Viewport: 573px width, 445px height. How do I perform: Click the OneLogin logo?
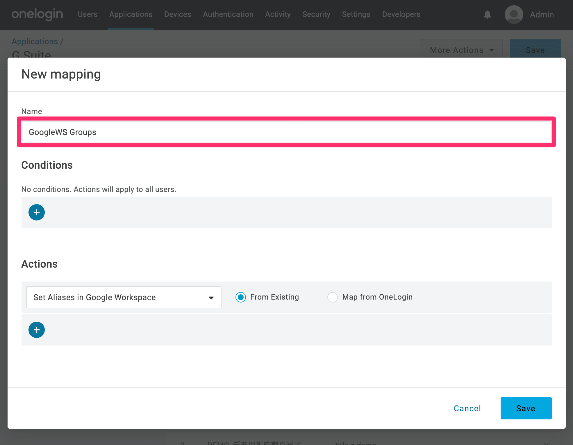37,15
